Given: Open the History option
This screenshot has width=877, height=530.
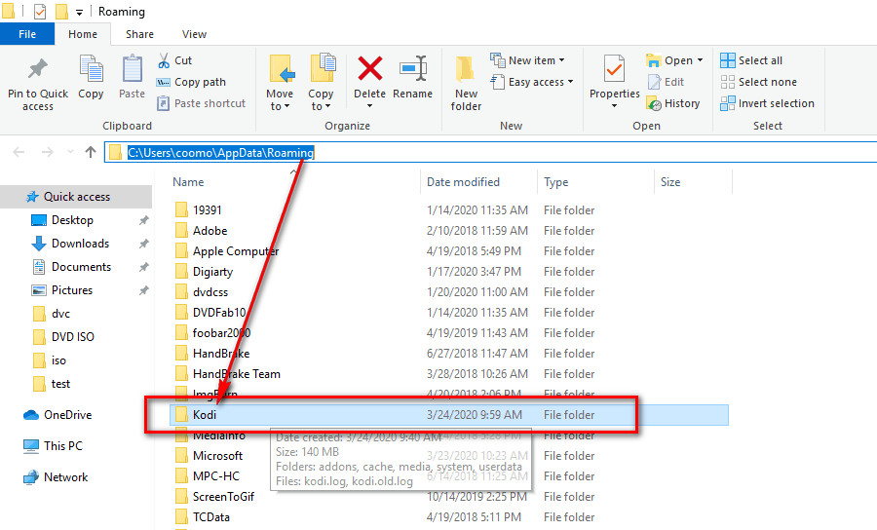Looking at the screenshot, I should coord(673,103).
